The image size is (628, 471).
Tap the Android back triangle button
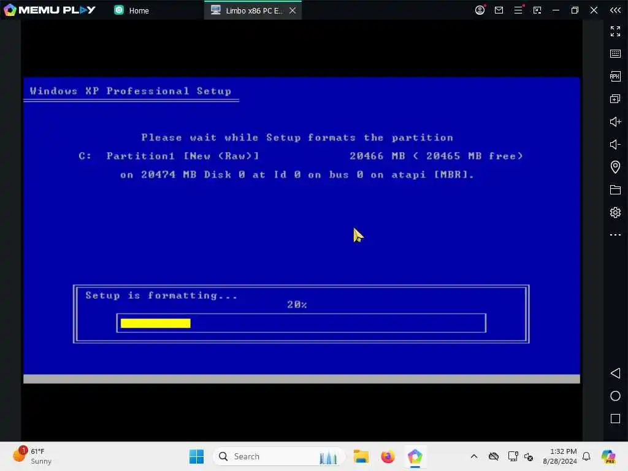pos(615,373)
